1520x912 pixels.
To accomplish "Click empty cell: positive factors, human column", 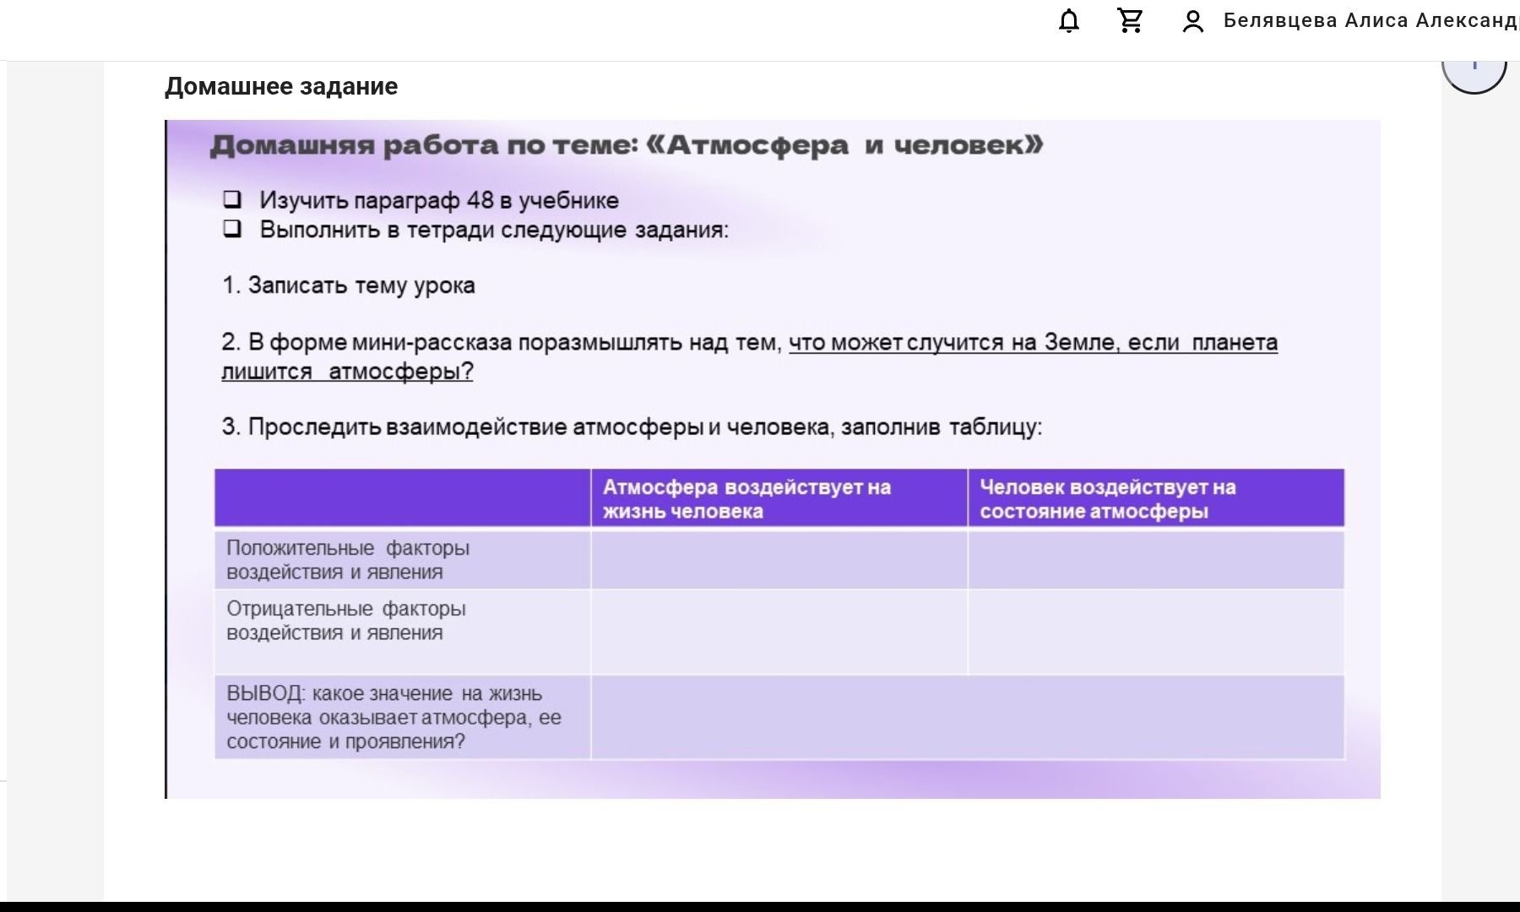I will click(x=1156, y=559).
